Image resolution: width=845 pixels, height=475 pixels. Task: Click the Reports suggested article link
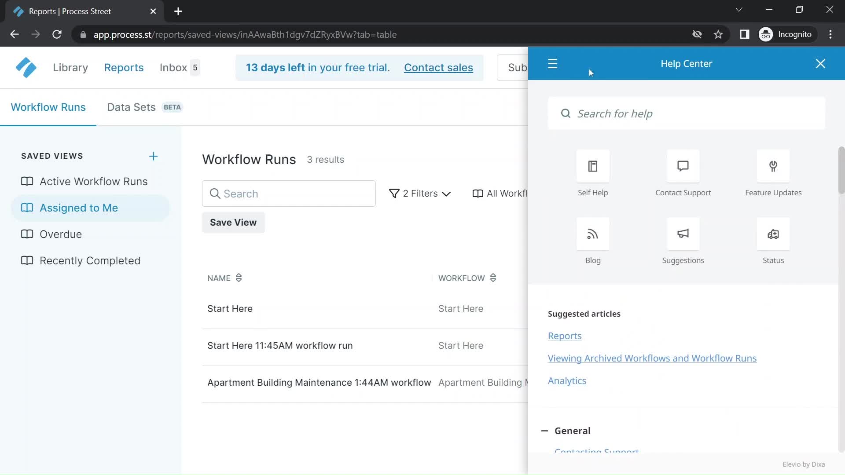564,335
